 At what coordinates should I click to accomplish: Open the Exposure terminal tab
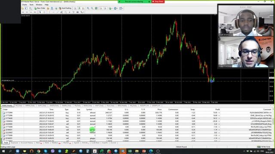point(14,143)
